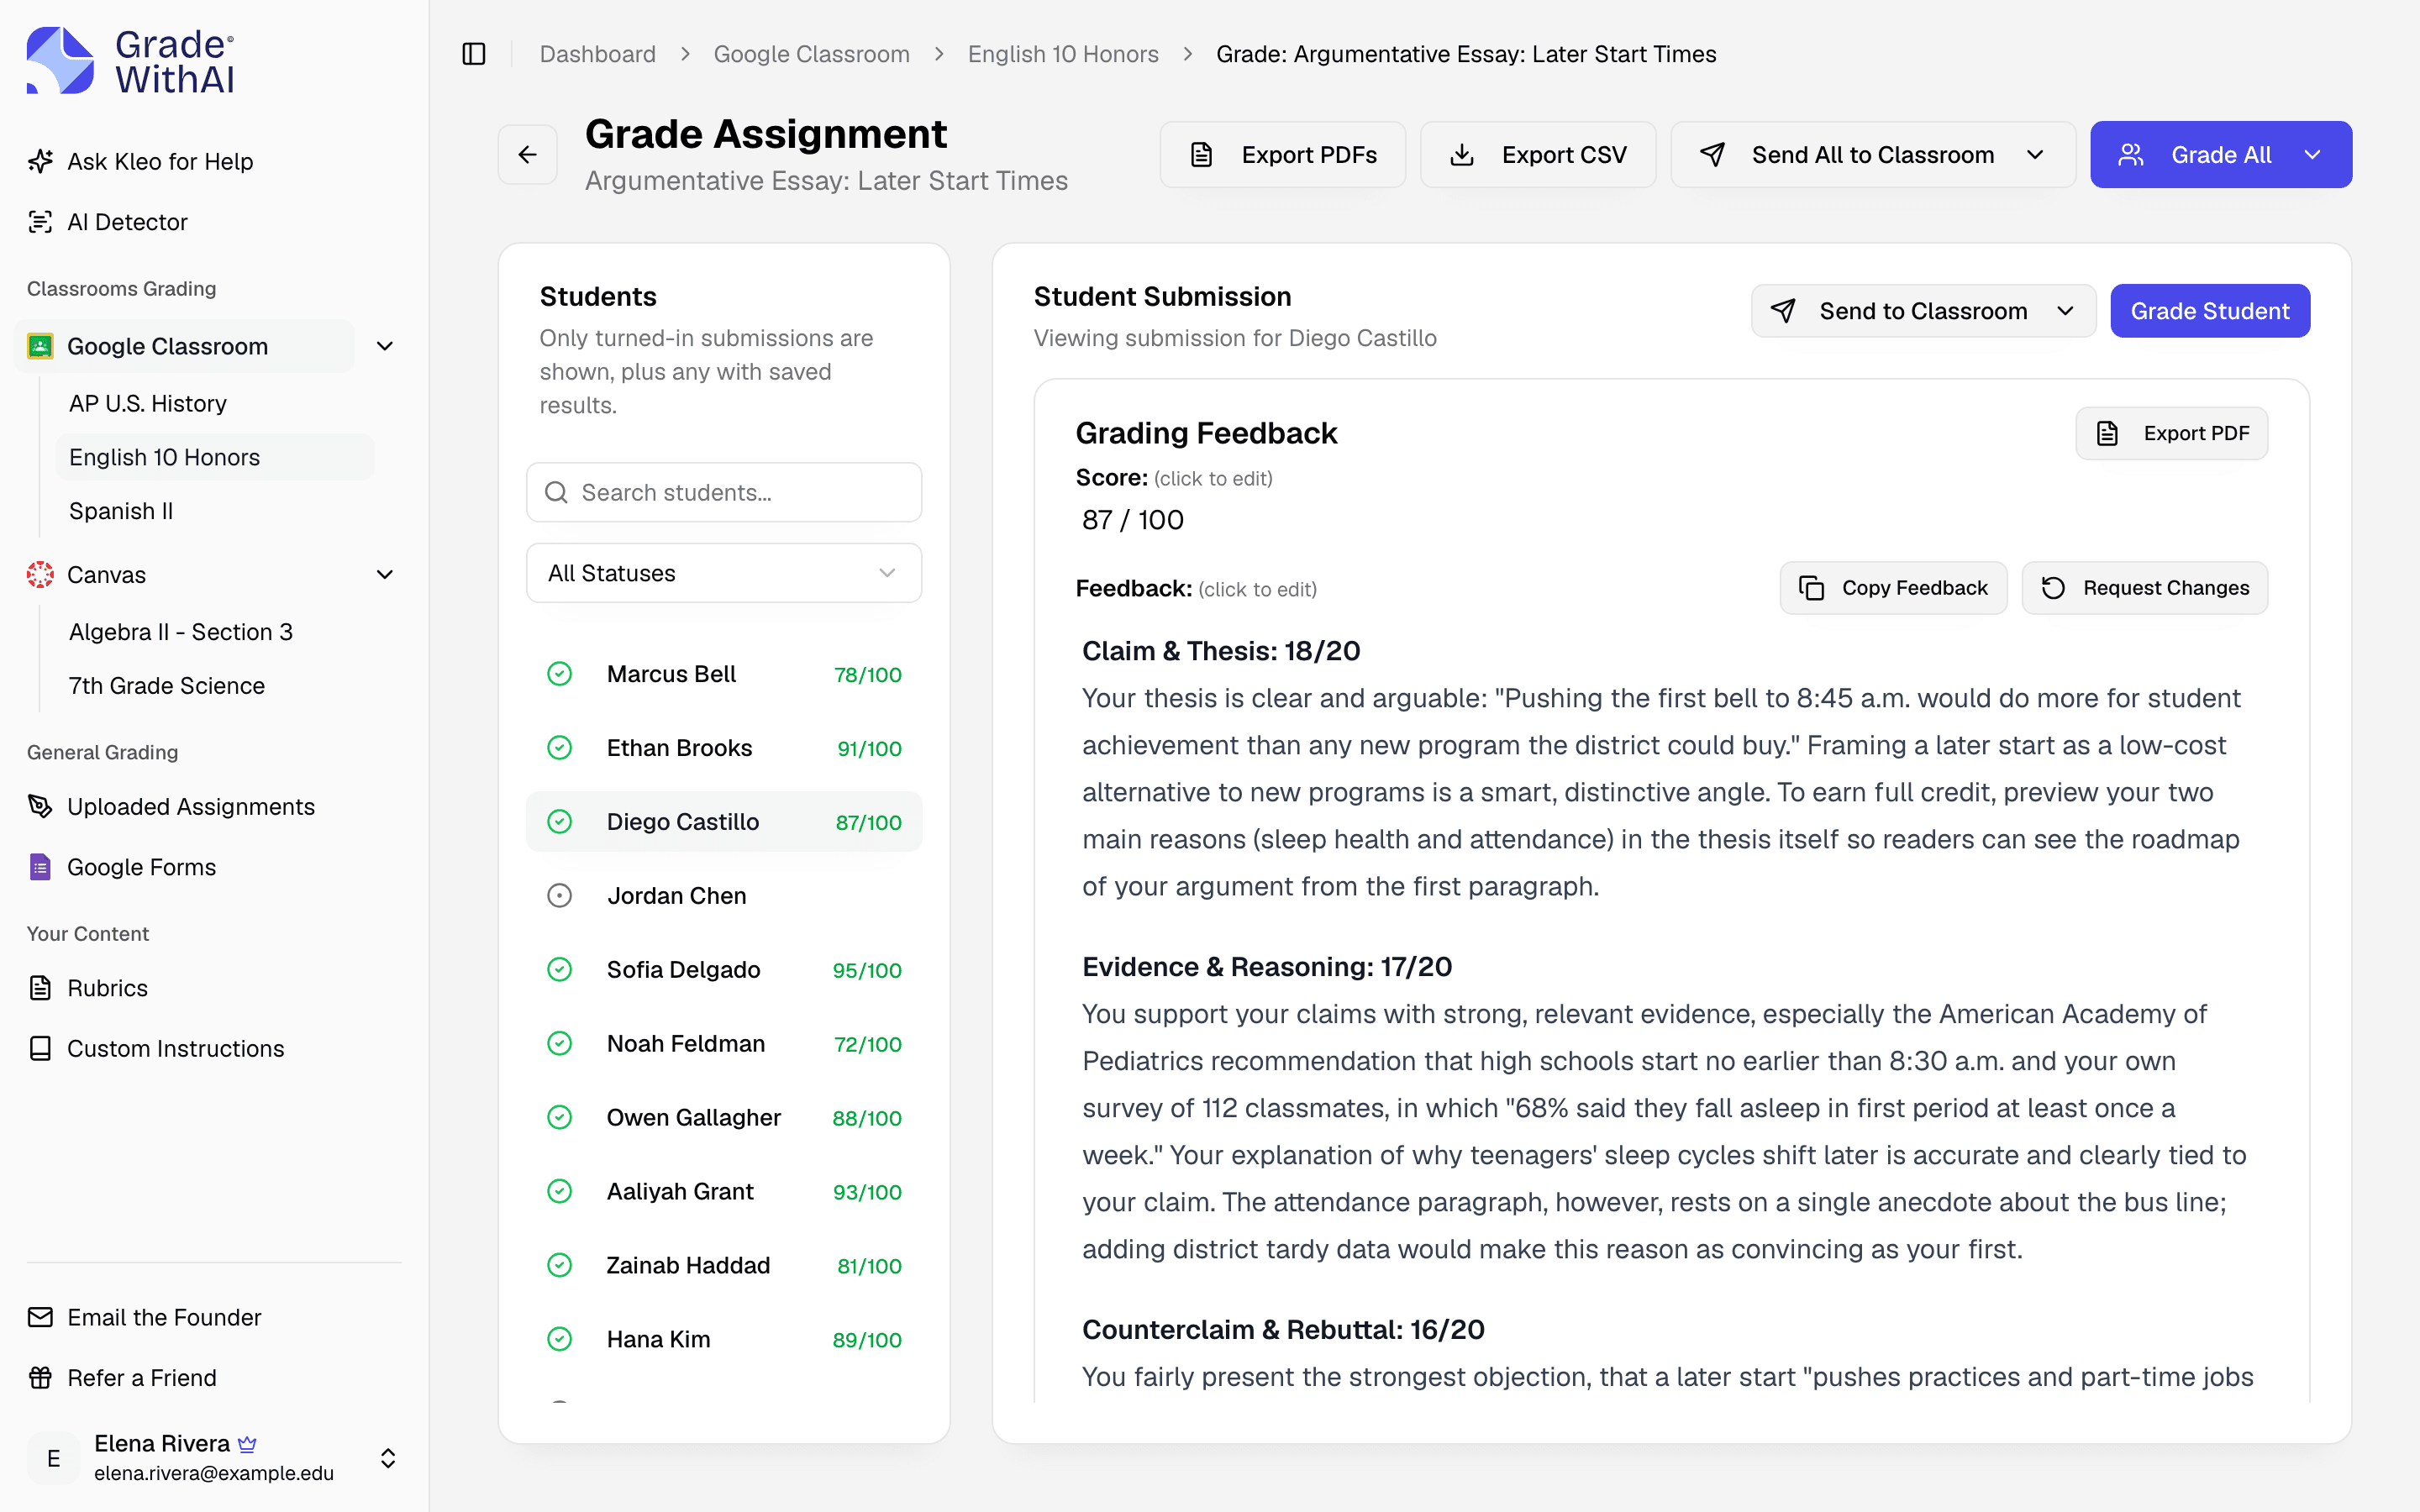Click Marcus Bell's graded checkmark icon
Viewport: 2420px width, 1512px height.
(560, 674)
